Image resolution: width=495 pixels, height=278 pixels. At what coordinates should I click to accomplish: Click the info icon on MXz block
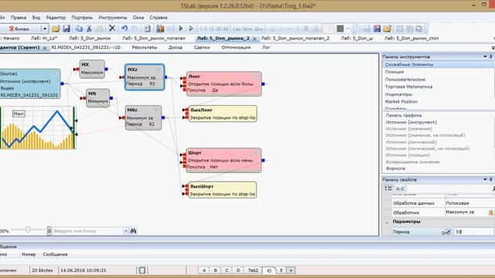[159, 69]
